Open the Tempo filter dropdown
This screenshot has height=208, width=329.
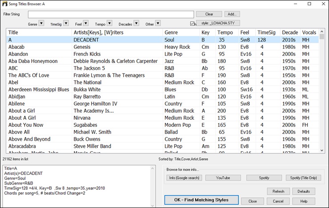click(109, 23)
